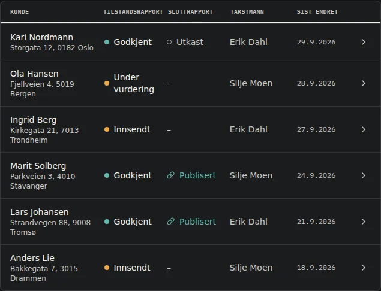The height and width of the screenshot is (291, 381).
Task: Click date 29.9.2026
Action: click(x=316, y=42)
